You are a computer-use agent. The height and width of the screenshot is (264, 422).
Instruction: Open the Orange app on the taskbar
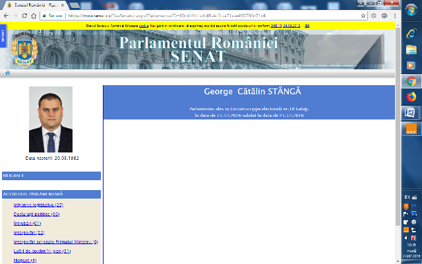(x=411, y=129)
